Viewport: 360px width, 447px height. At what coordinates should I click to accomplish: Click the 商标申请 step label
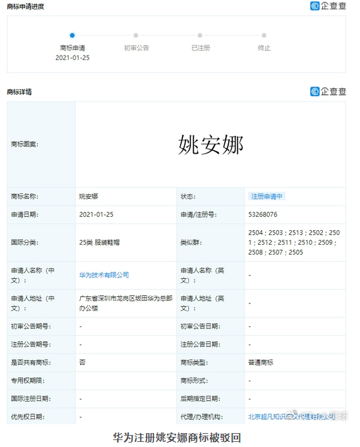tap(73, 48)
